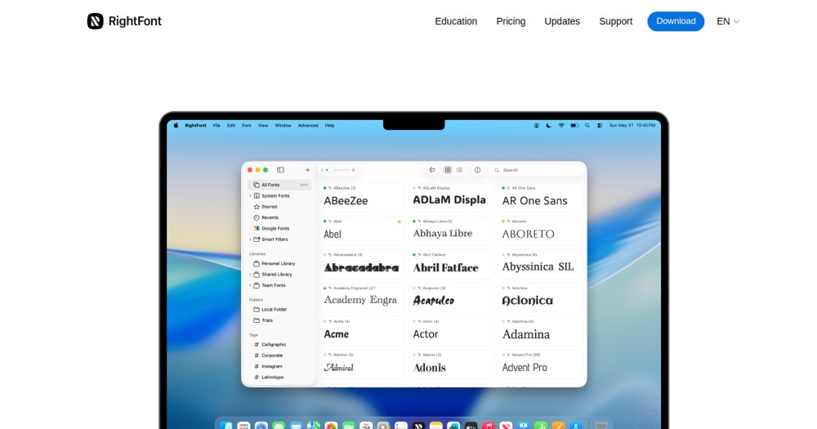The image size is (817, 429).
Task: Switch to list view icon
Action: click(x=459, y=170)
